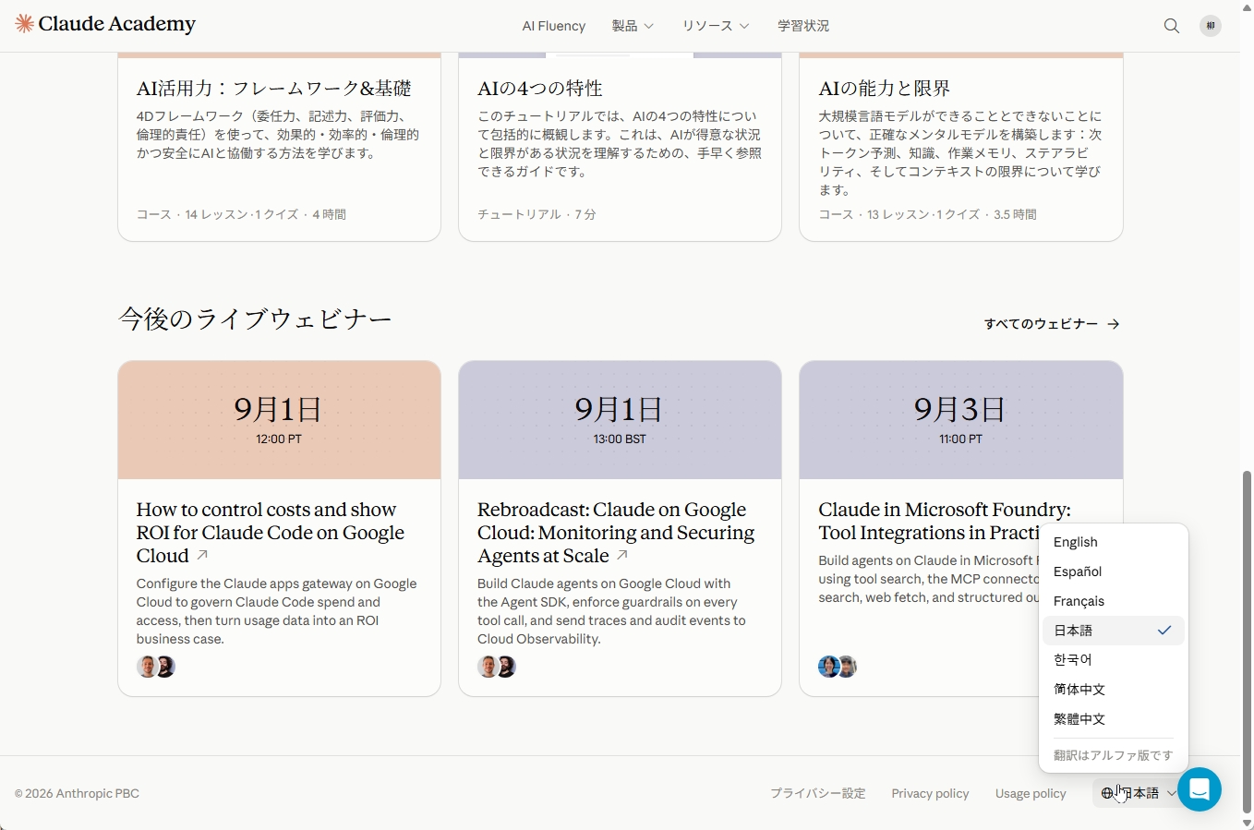Viewport: 1254px width, 830px height.
Task: Select English from the language menu
Action: pyautogui.click(x=1114, y=542)
